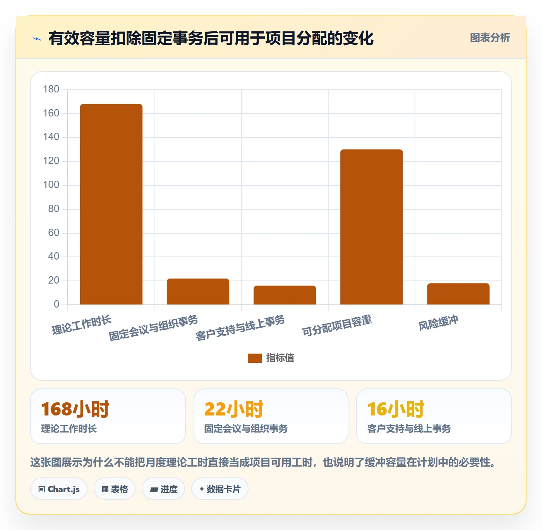Click the bar icon in the 进度 chip

pos(154,490)
